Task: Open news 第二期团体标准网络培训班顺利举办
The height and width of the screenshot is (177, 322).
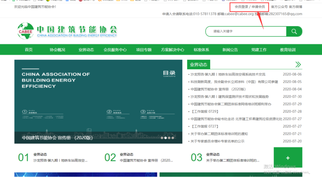Action: pos(231,104)
